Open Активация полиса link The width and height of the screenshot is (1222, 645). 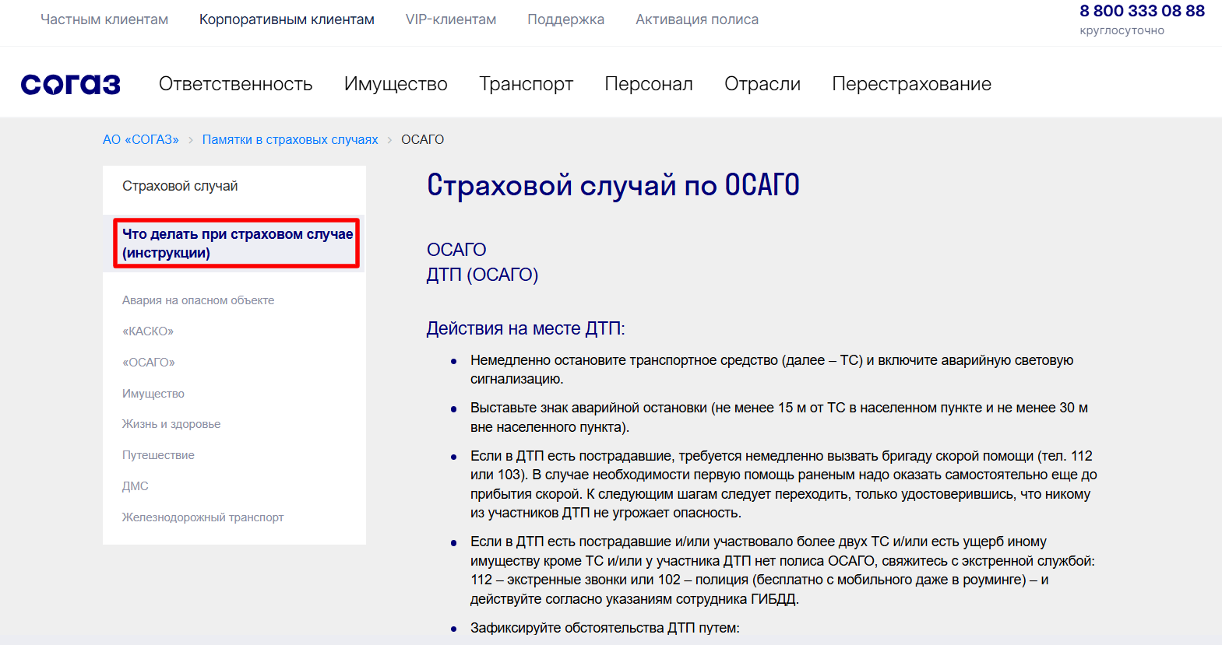point(697,19)
